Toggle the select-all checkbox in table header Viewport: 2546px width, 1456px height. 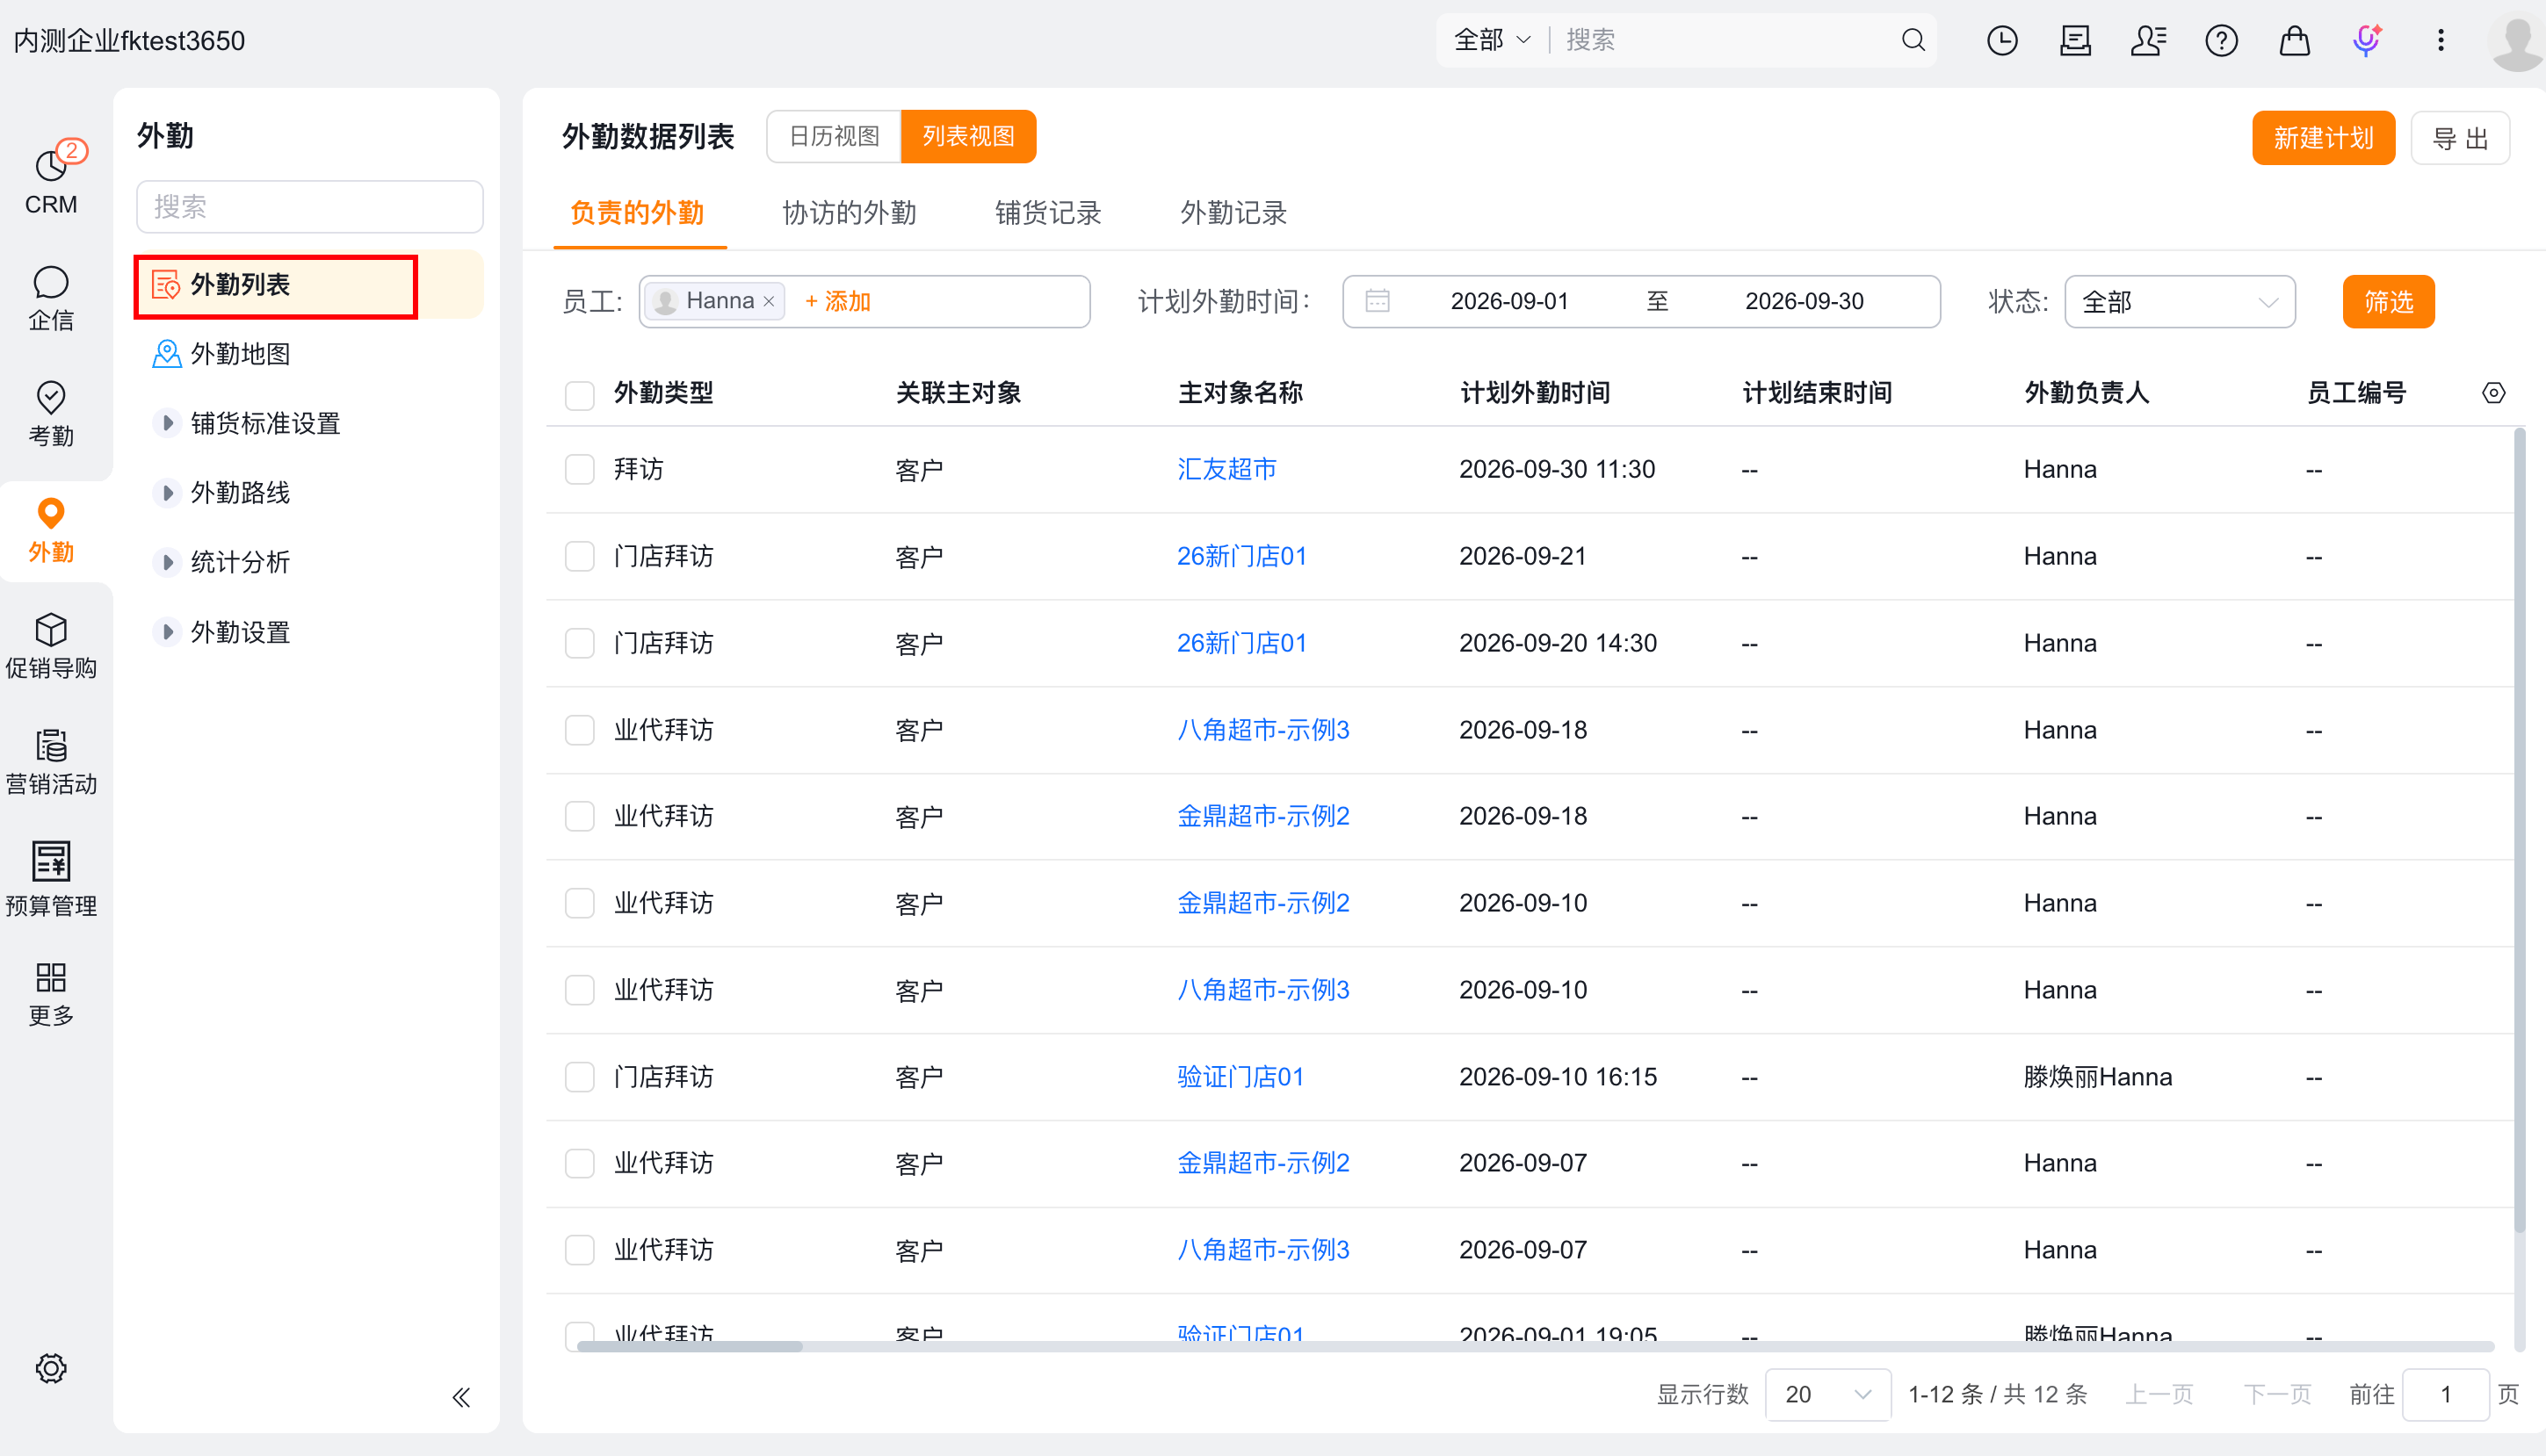[580, 395]
